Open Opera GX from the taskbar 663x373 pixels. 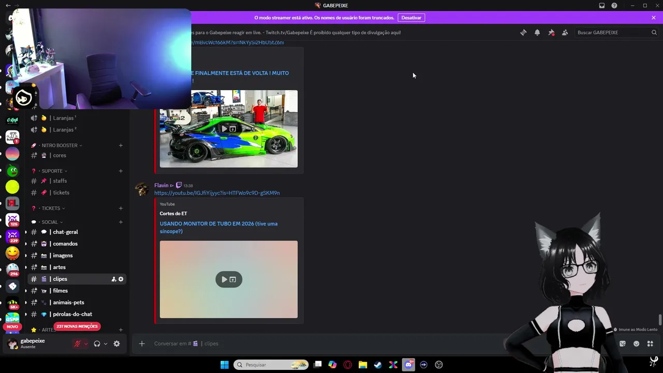pyautogui.click(x=348, y=365)
